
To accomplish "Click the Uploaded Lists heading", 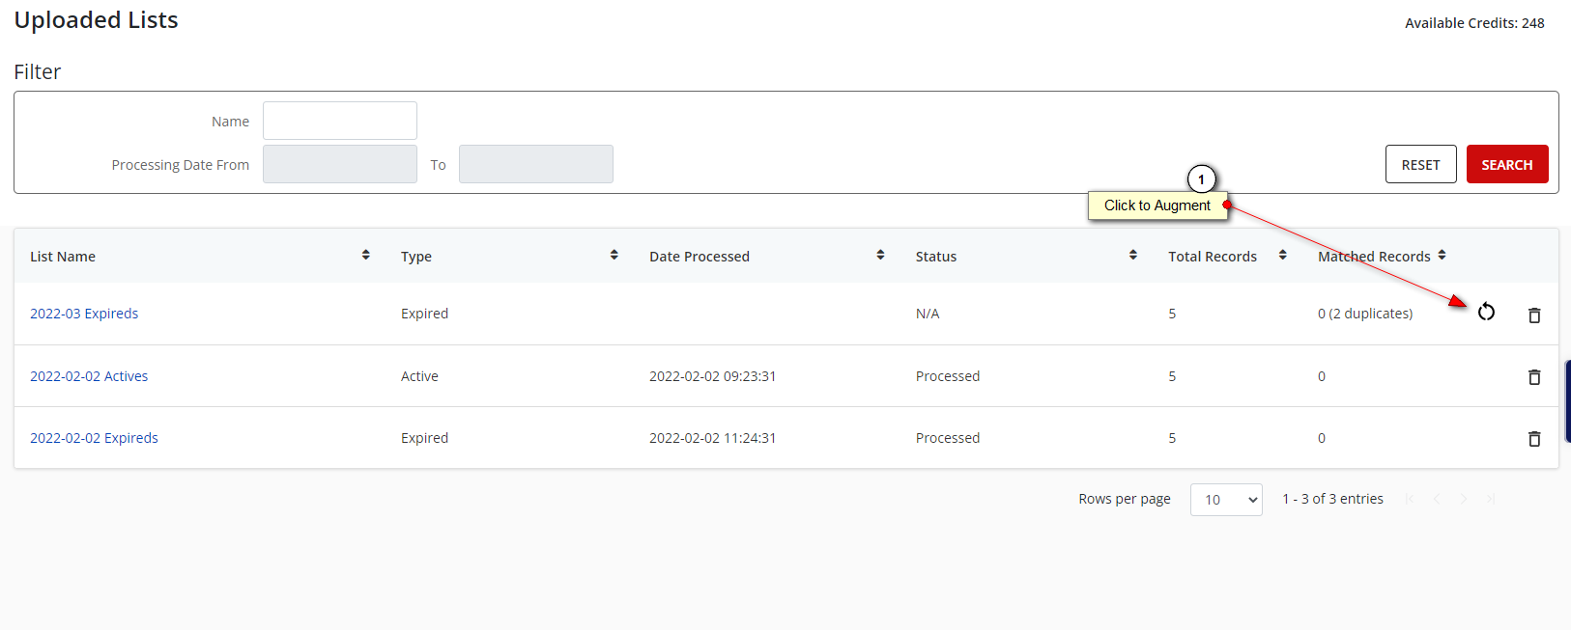I will click(x=96, y=20).
